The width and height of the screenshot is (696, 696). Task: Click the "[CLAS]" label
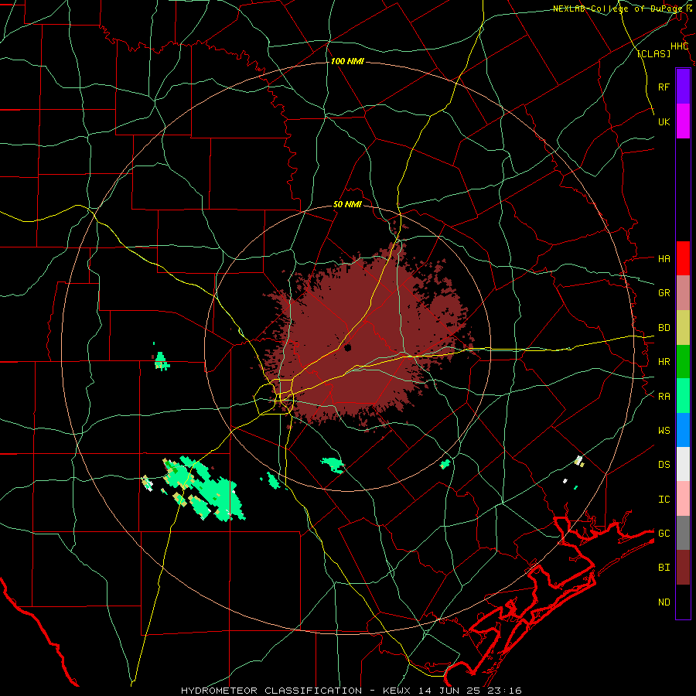(653, 53)
